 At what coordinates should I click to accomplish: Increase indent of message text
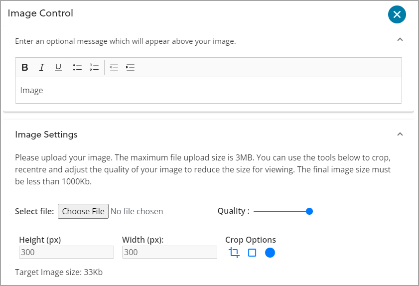[x=130, y=67]
